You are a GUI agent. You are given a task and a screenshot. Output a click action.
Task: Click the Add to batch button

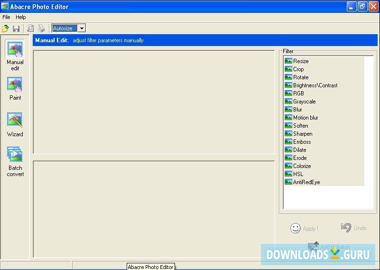pos(329,247)
